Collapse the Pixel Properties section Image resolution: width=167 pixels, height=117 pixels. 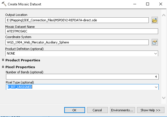click(3, 67)
